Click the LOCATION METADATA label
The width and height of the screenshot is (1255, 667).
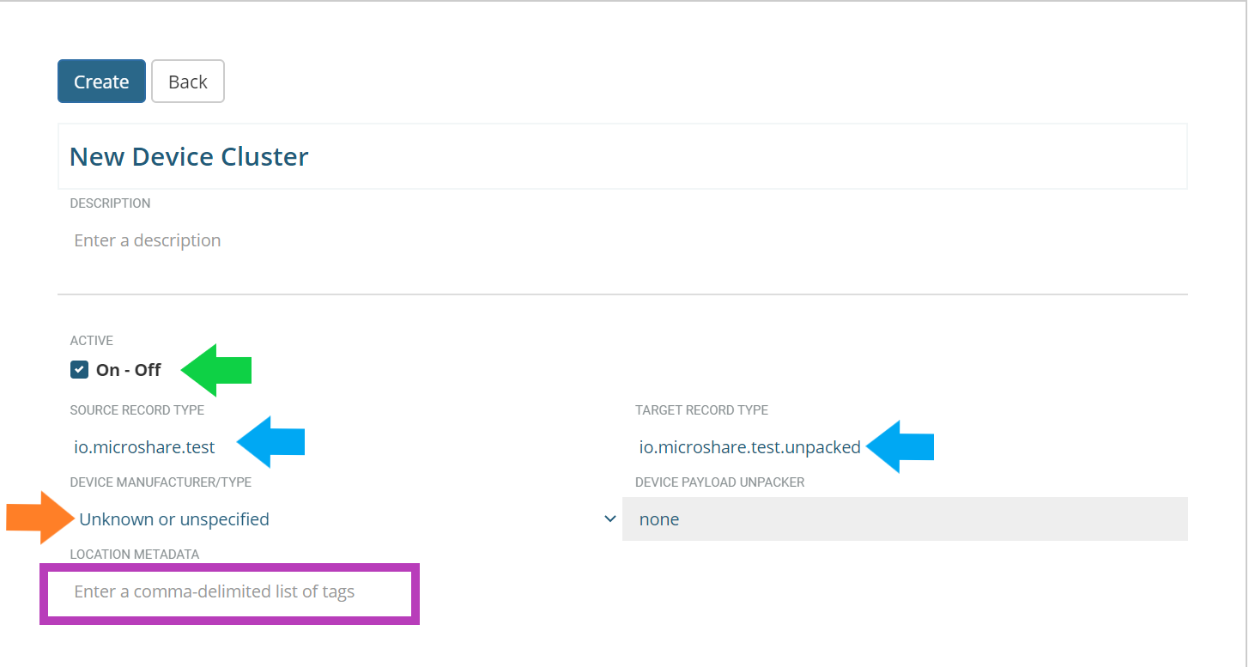134,555
